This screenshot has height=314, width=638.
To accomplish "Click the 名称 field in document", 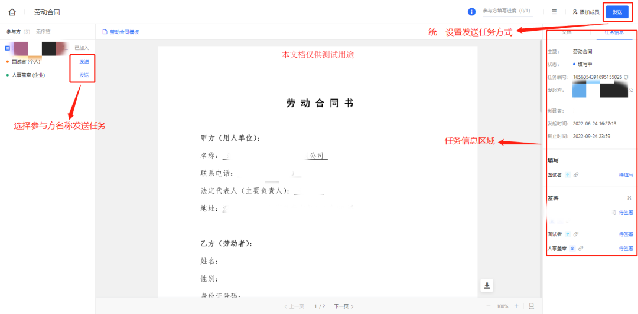I will (x=265, y=156).
